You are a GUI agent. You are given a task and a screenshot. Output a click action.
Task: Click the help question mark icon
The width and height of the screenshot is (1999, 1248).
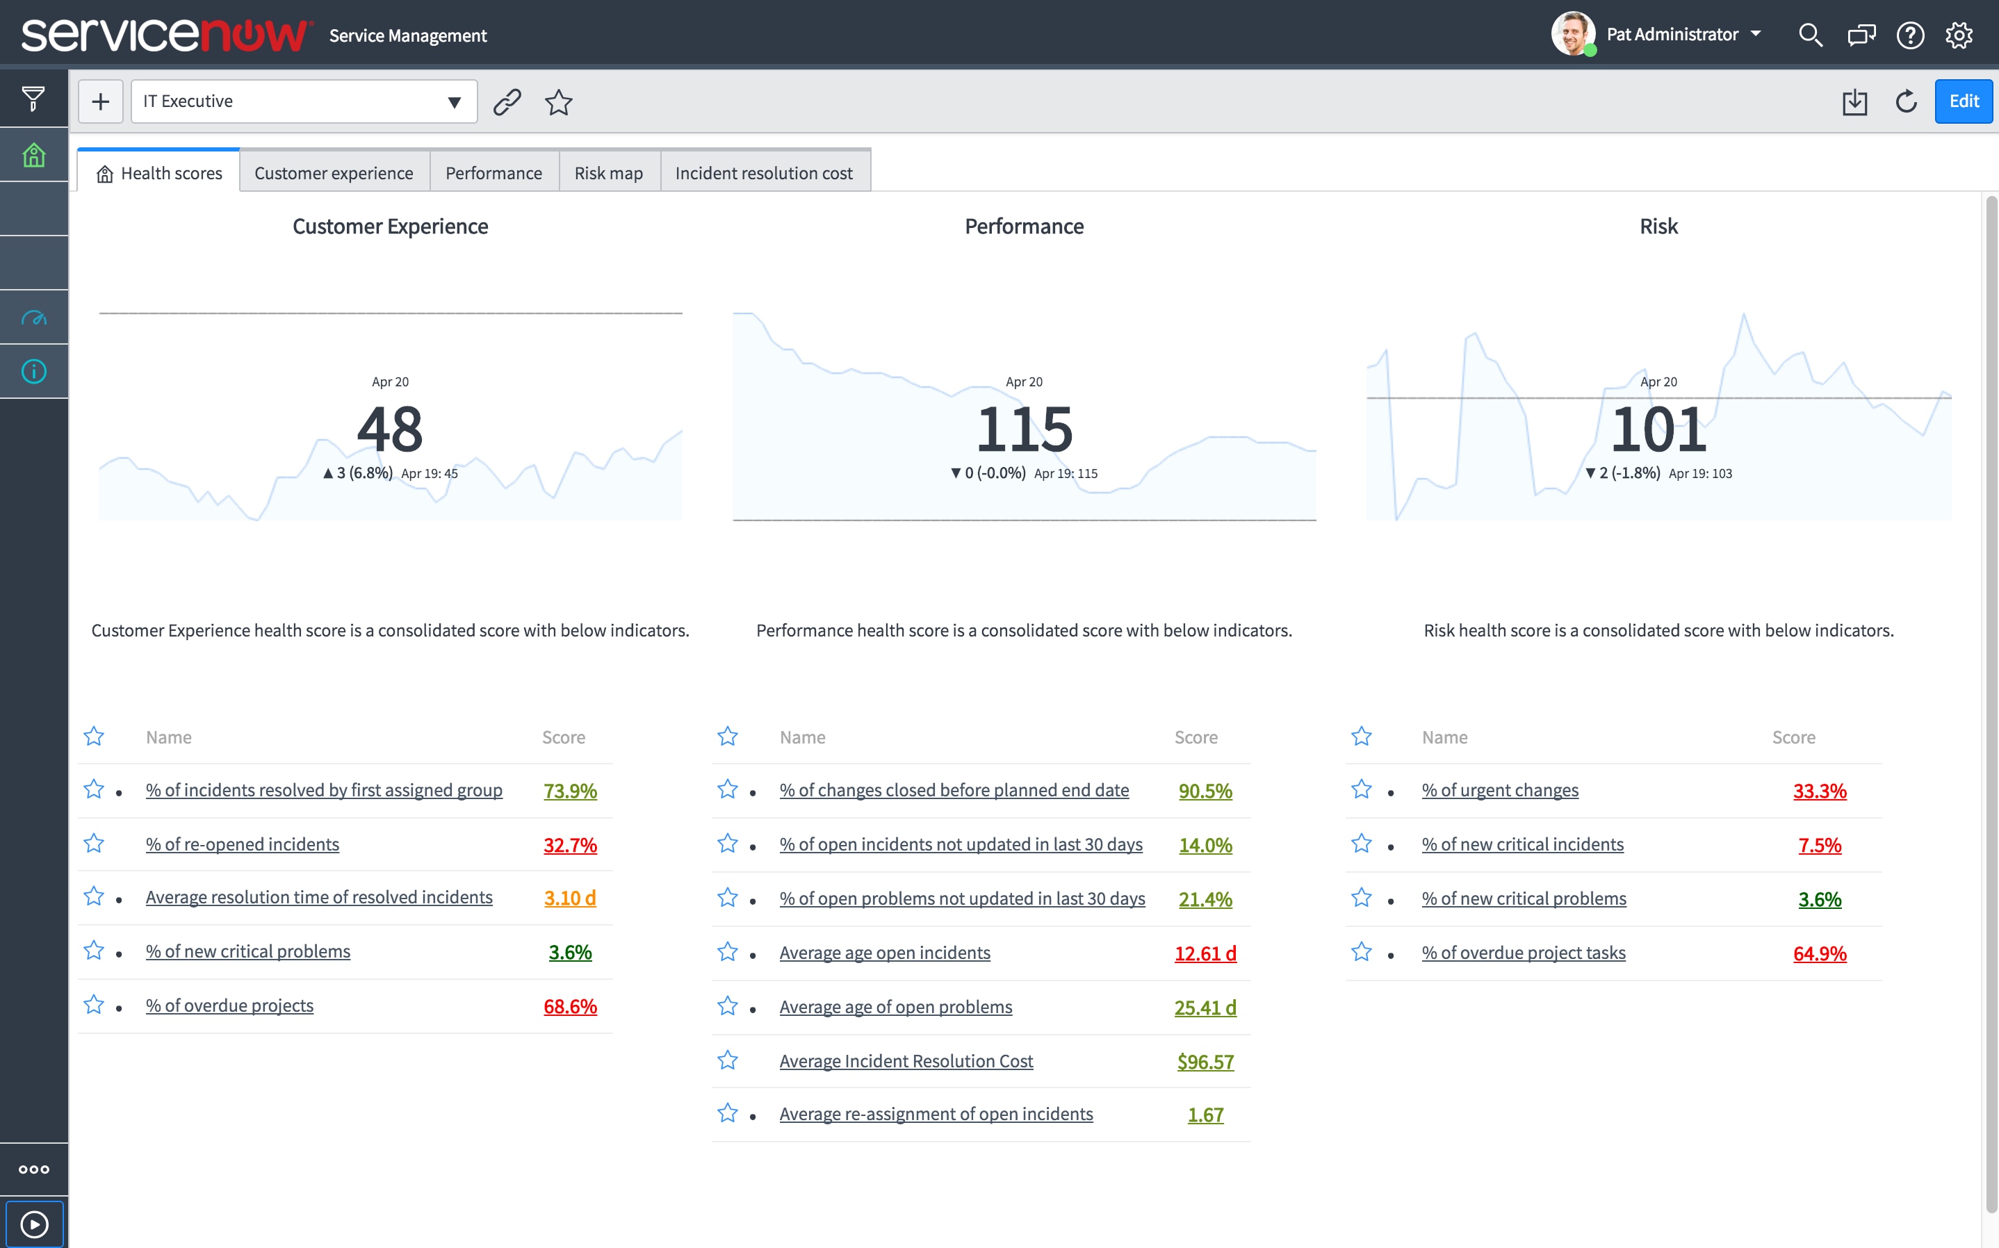point(1910,35)
